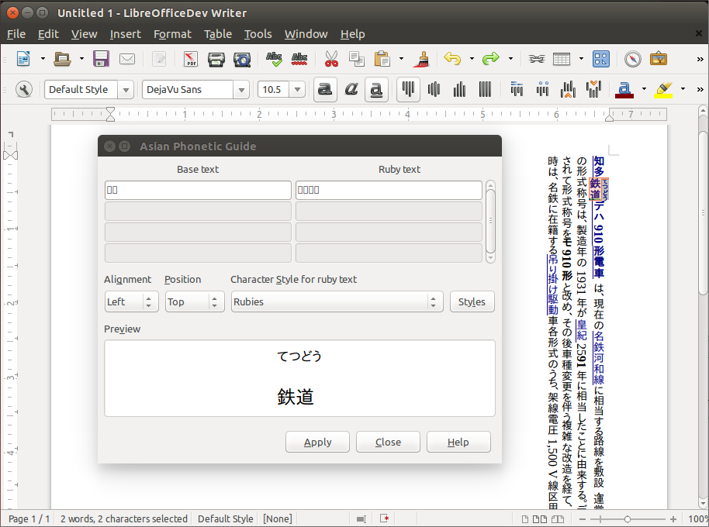Screen dimensions: 709x527
Task: Toggle Bold formatting button
Action: [x=326, y=90]
